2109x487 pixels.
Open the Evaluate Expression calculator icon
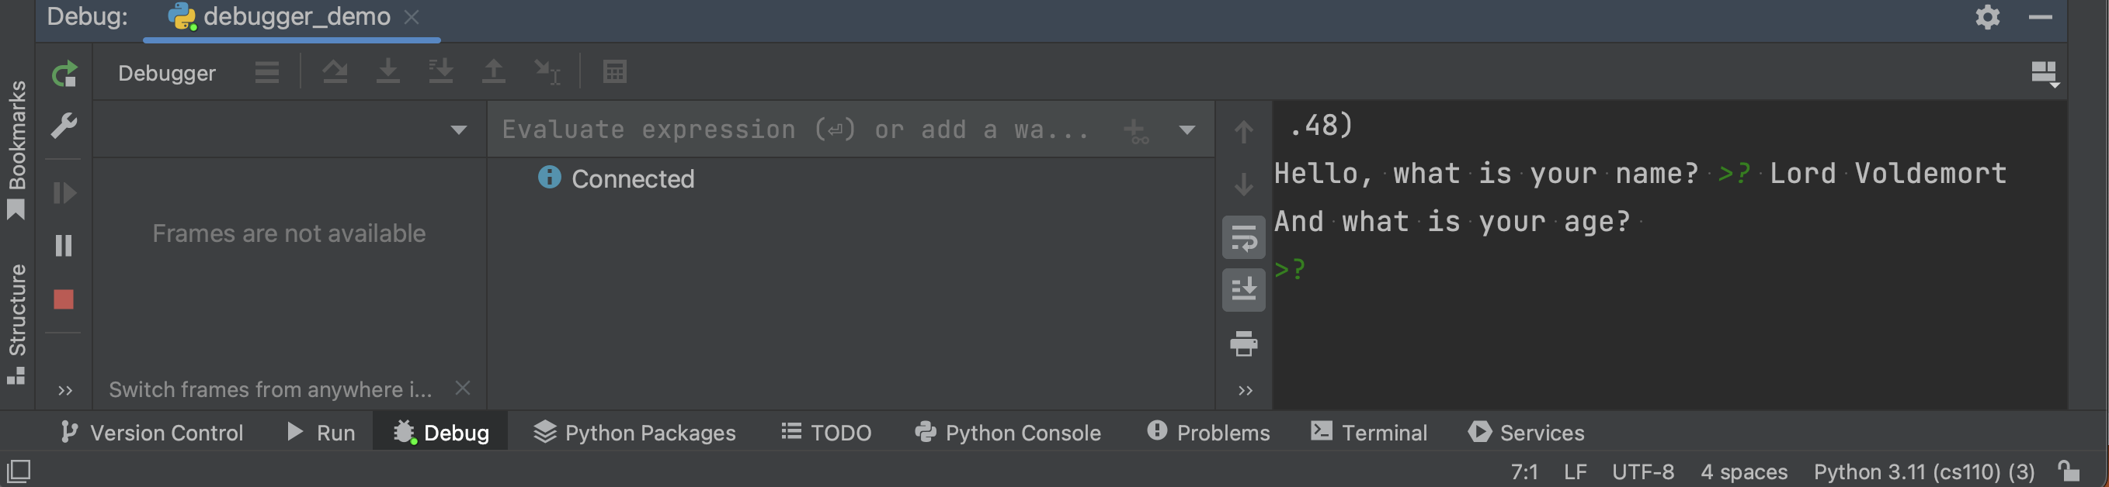(x=614, y=71)
